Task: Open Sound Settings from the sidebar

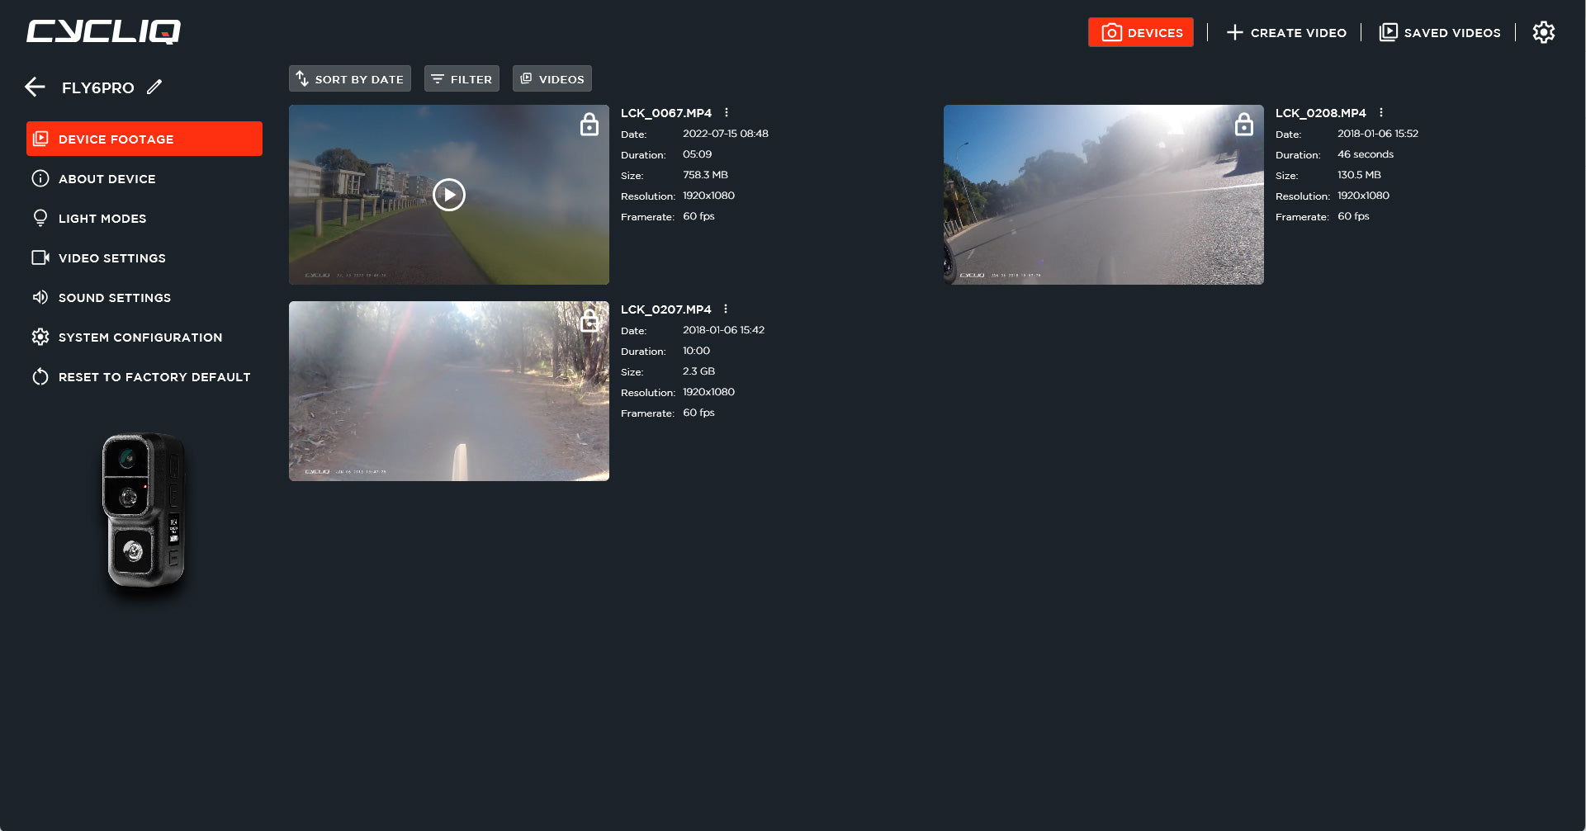Action: click(114, 298)
